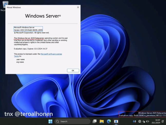Open the Windows Start menu

50,121
